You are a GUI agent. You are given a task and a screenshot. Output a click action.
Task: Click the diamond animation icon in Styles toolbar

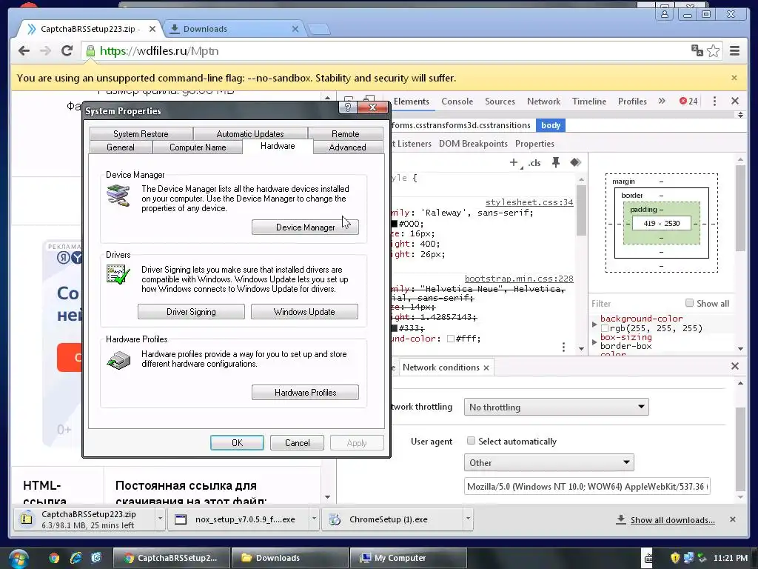tap(575, 162)
